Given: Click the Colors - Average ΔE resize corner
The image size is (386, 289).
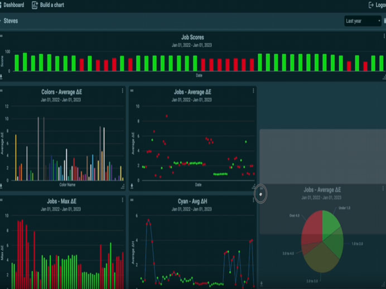Looking at the screenshot, I should tap(123, 187).
